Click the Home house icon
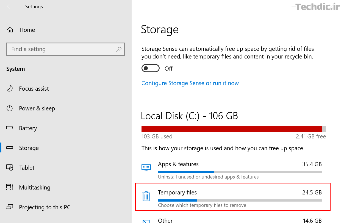 click(x=10, y=30)
